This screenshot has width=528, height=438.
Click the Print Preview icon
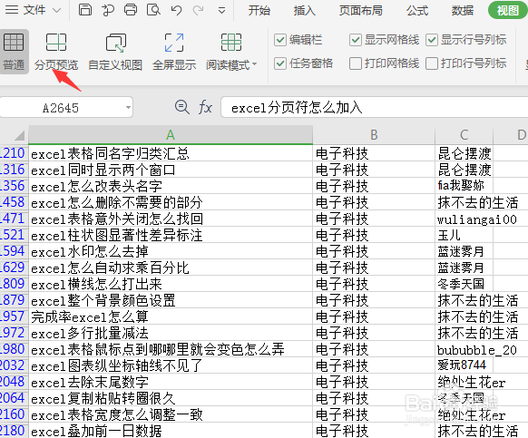pos(153,10)
